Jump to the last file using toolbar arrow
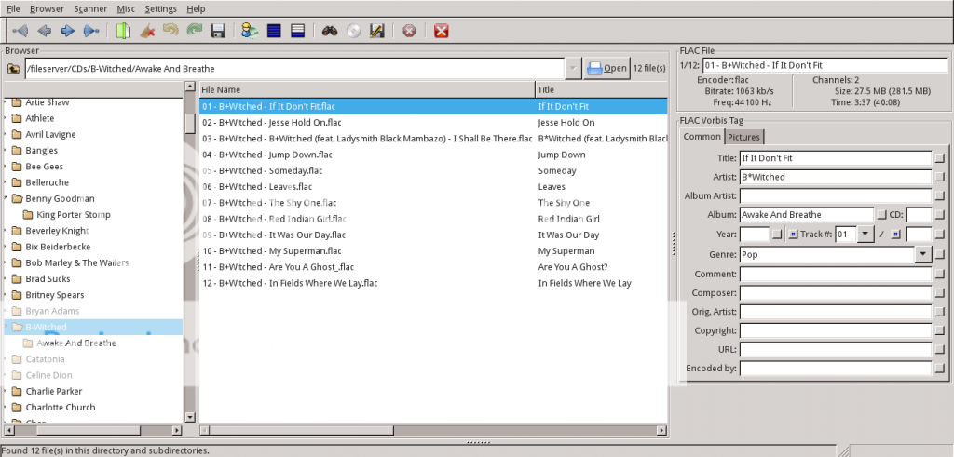Image resolution: width=954 pixels, height=457 pixels. pyautogui.click(x=91, y=31)
